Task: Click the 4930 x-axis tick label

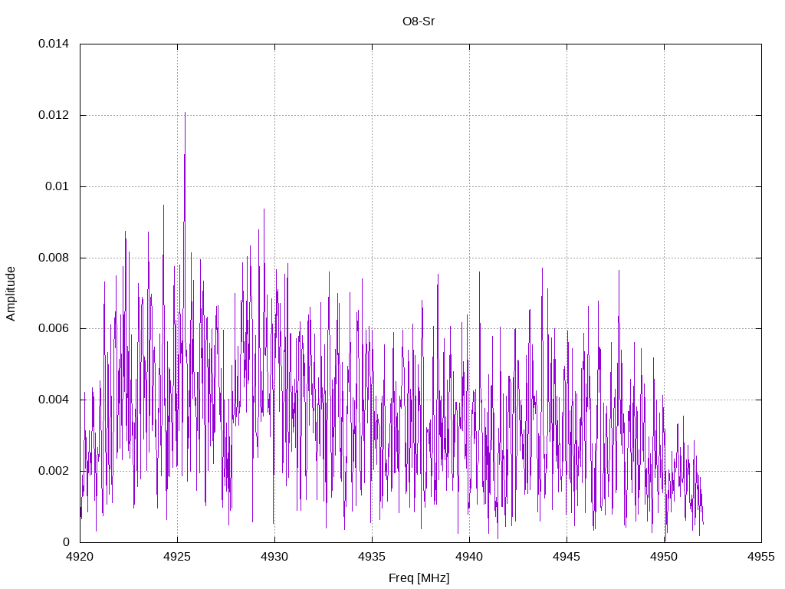Action: 275,557
